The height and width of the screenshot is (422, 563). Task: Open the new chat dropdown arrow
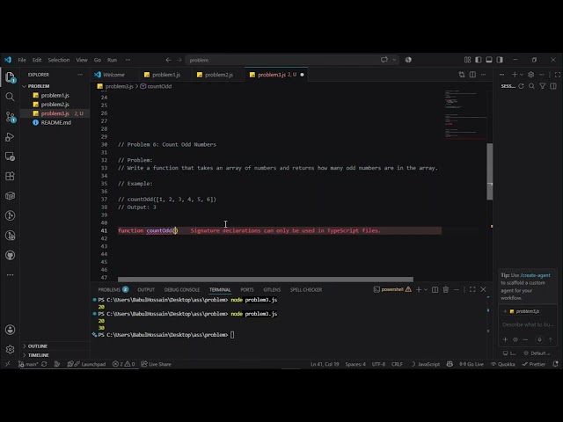pyautogui.click(x=522, y=75)
